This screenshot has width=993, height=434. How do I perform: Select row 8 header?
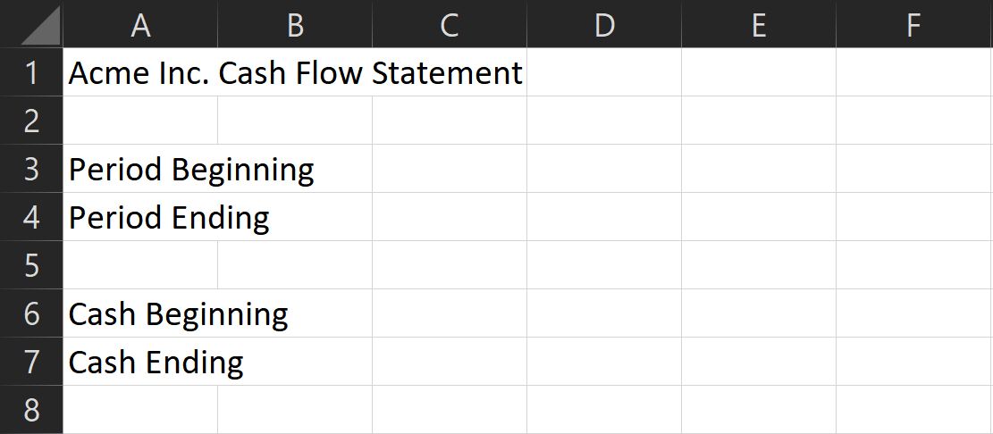[x=31, y=410]
